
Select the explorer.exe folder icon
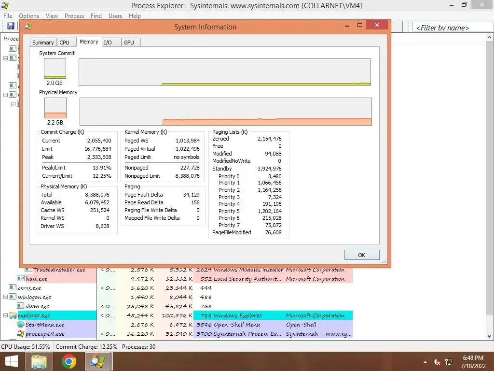click(x=13, y=315)
